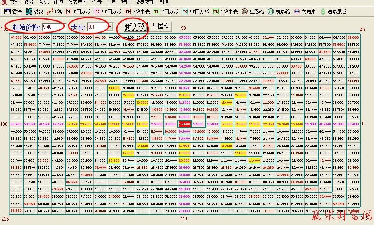
Task: Click the 阻力位 resistance button
Action: coord(135,27)
